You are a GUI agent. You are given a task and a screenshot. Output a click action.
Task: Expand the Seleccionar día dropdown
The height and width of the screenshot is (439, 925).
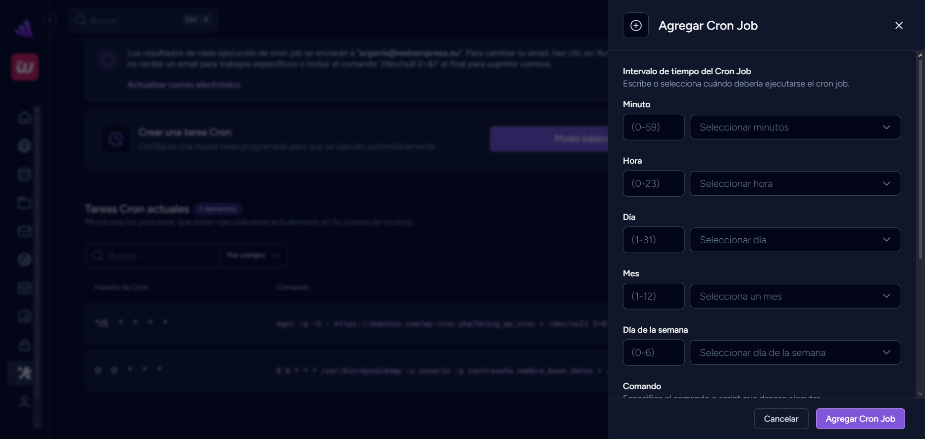click(795, 240)
